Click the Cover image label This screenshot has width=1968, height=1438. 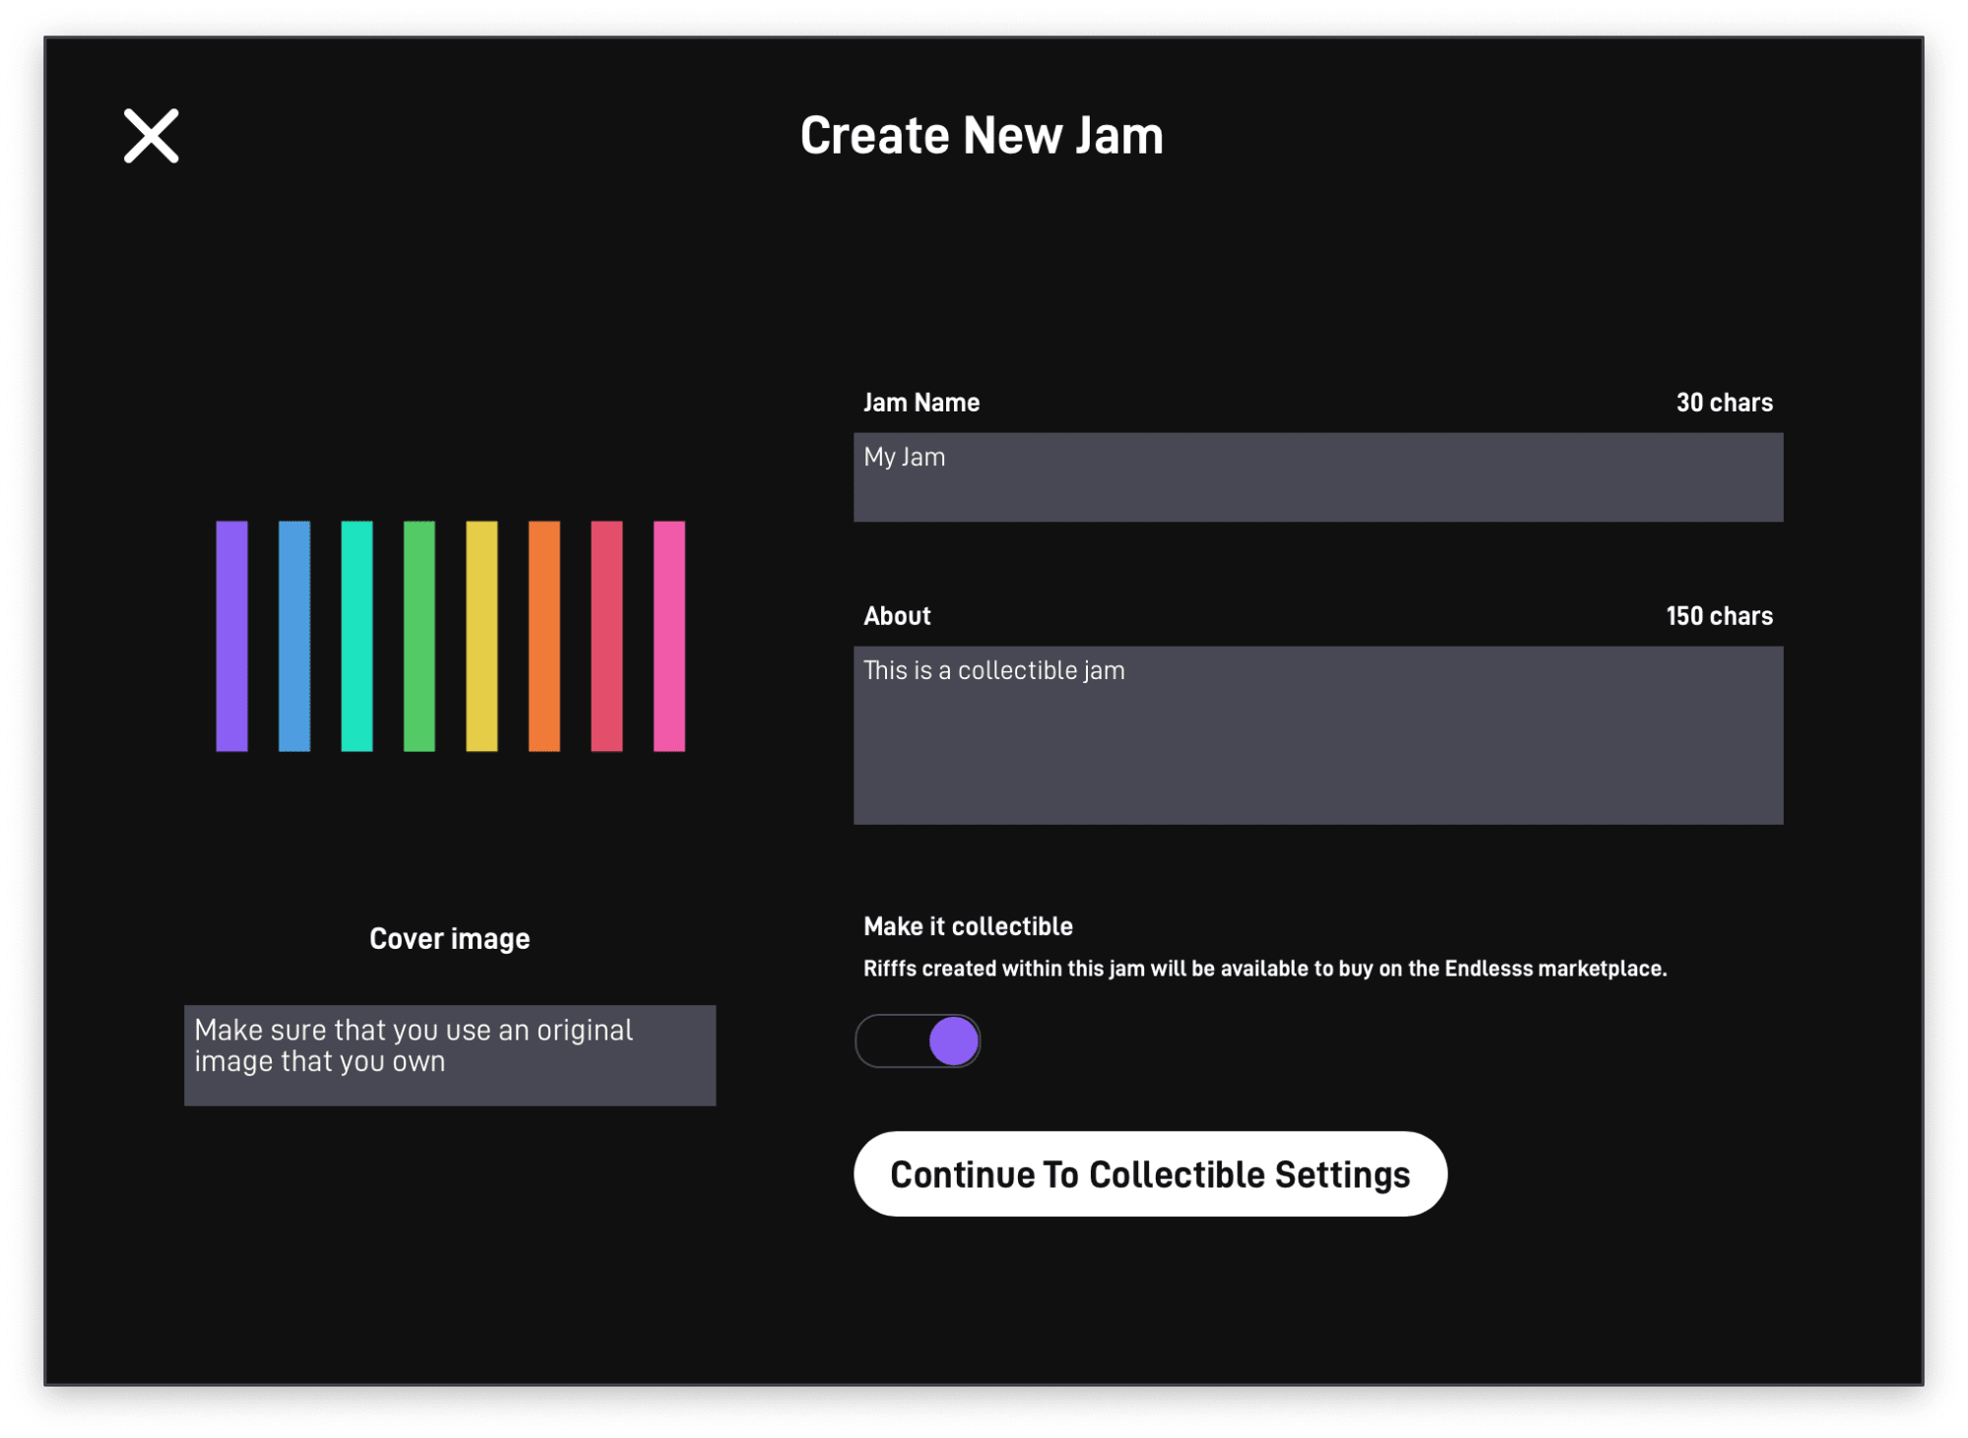click(x=449, y=939)
